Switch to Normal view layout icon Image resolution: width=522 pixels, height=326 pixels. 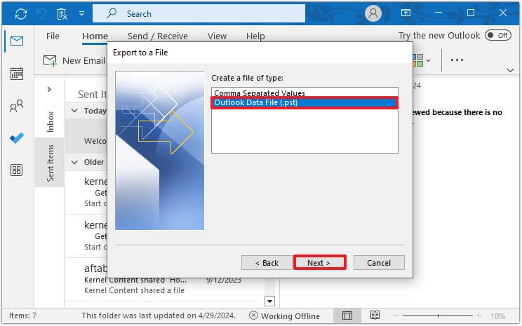pos(347,315)
